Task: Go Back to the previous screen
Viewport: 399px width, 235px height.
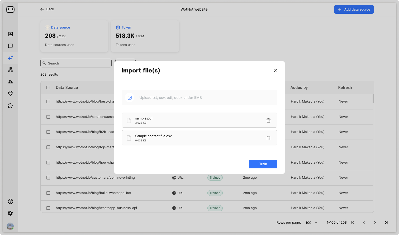Action: point(47,9)
